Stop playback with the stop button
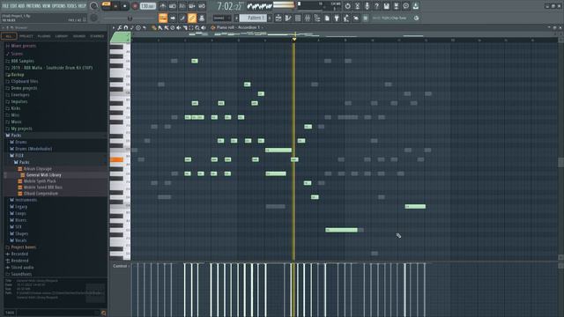564x317 pixels. [125, 6]
